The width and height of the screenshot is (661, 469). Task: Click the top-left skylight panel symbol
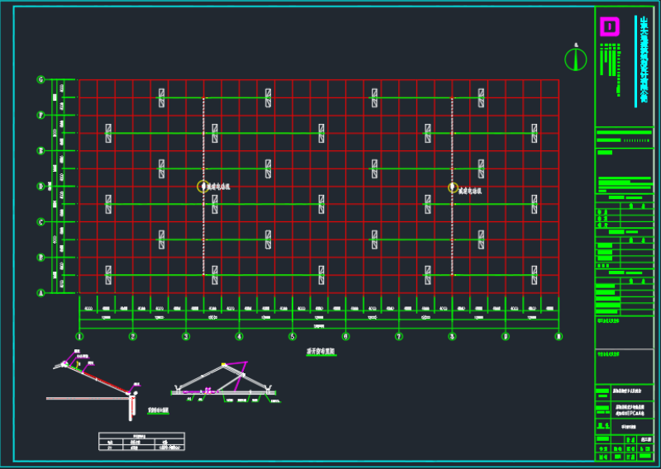162,97
